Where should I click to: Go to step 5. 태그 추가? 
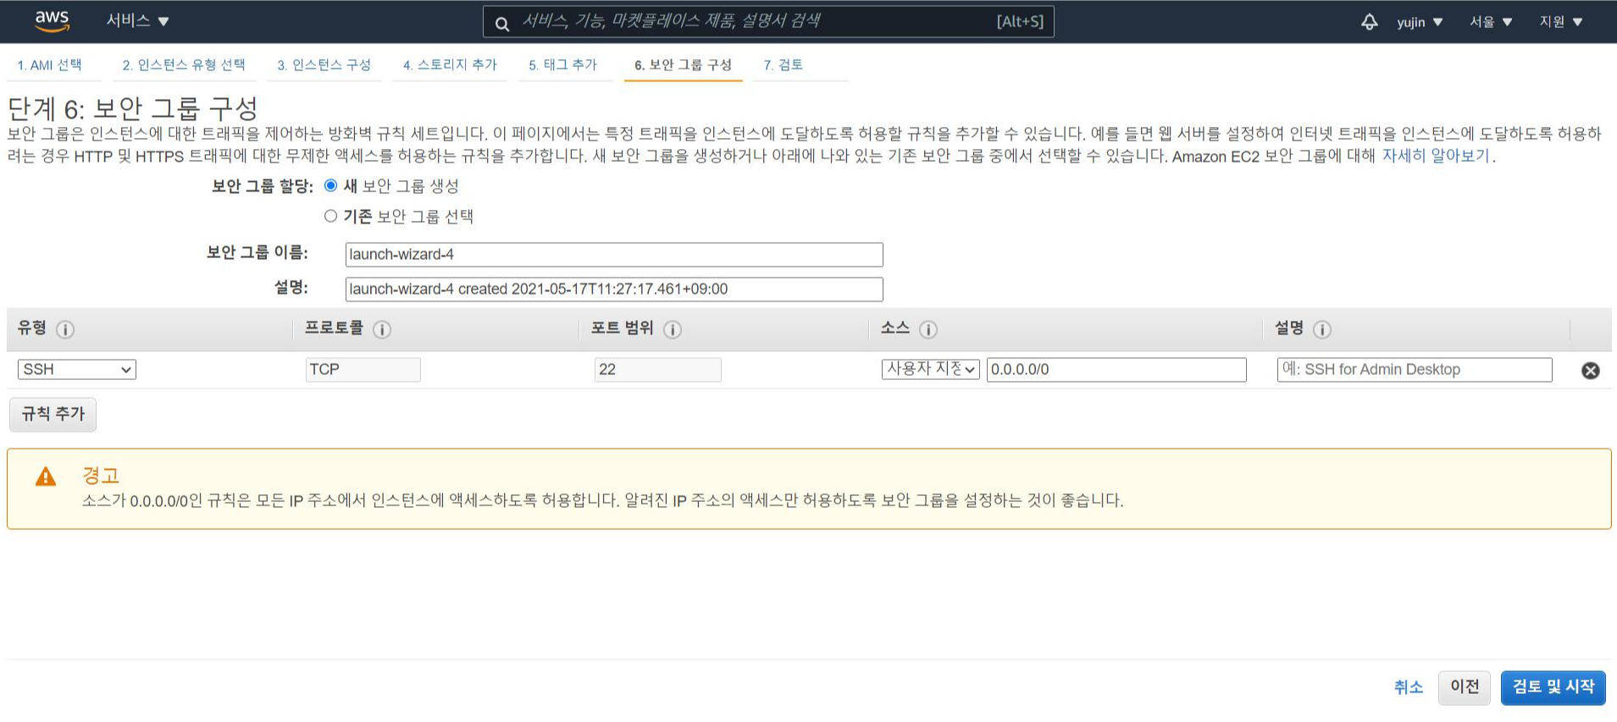[563, 65]
